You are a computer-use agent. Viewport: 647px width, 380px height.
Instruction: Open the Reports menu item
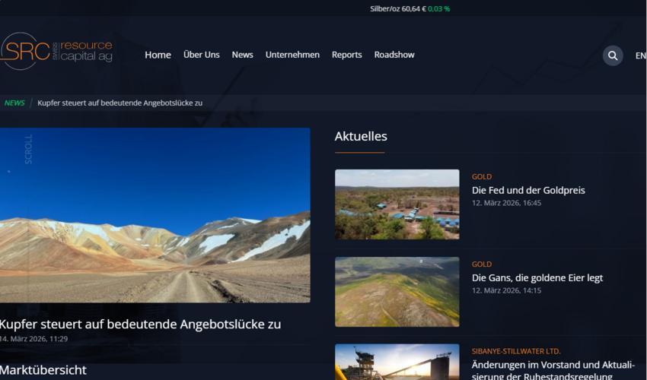346,55
